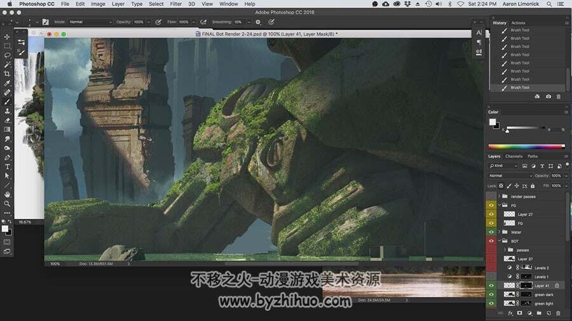This screenshot has width=572, height=321.
Task: Toggle airbrush build-up in options bar
Action: 203,22
